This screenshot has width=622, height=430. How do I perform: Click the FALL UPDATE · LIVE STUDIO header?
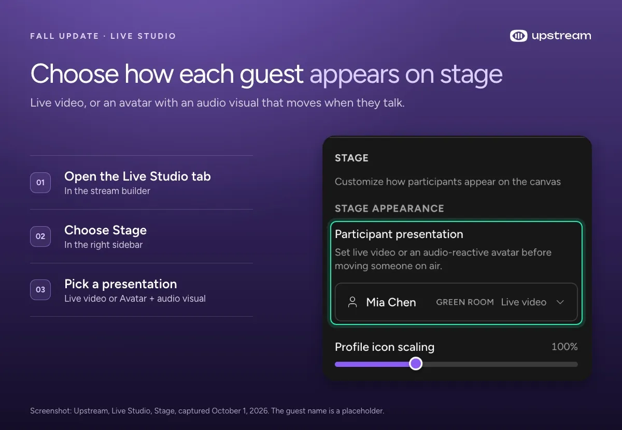103,36
